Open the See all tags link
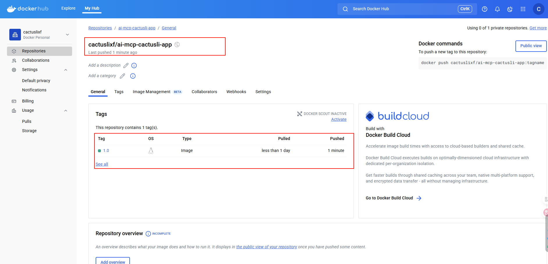Viewport: 548px width, 264px height. click(102, 164)
